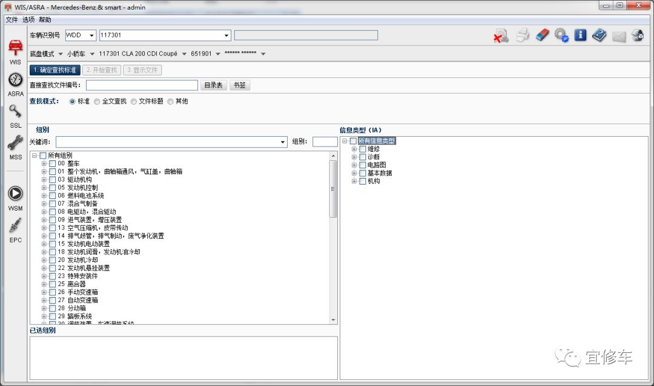The height and width of the screenshot is (386, 654).
Task: Open the 小轿车 vehicle type dropdown
Action: [92, 54]
